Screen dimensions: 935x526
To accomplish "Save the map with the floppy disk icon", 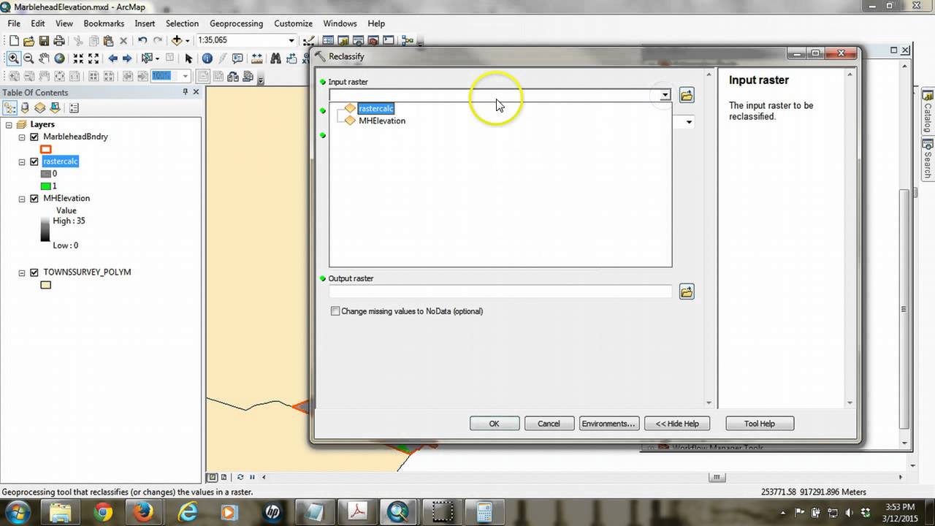I will click(x=44, y=41).
